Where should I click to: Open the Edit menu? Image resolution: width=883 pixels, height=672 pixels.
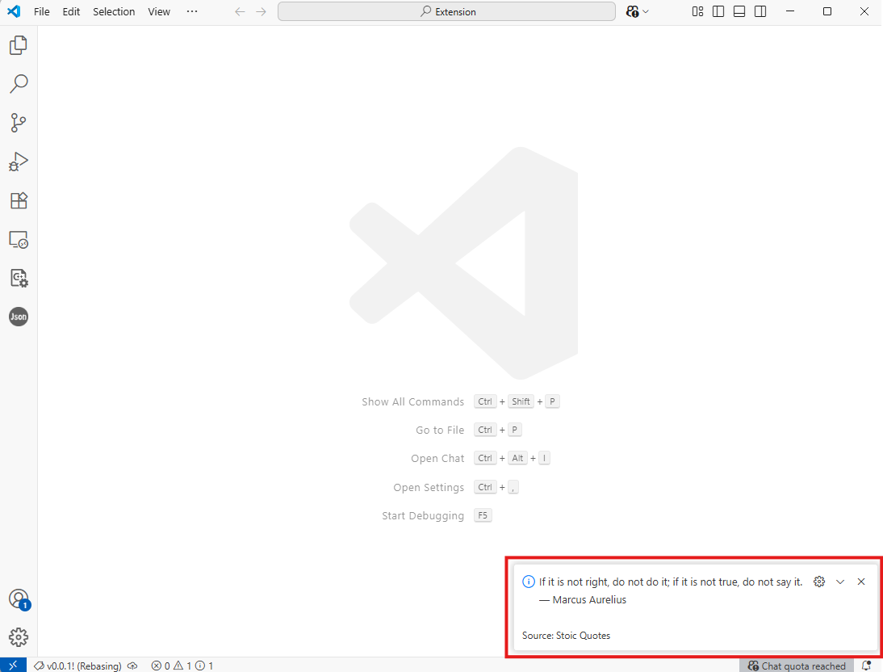[71, 12]
